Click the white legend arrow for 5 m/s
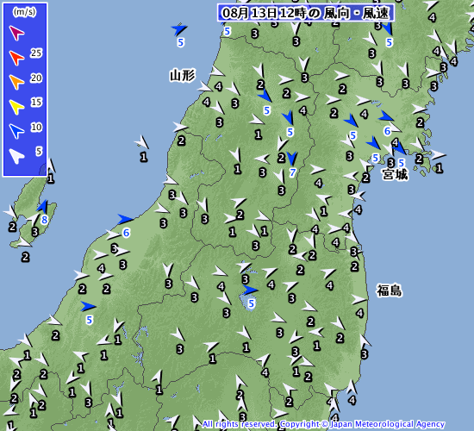Screen dimensions: 474x431 click(16, 156)
